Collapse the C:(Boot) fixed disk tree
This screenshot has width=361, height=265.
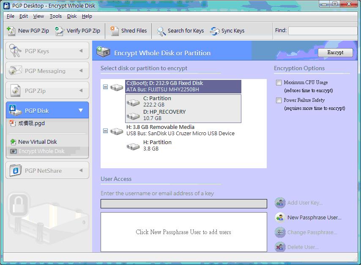coord(105,87)
